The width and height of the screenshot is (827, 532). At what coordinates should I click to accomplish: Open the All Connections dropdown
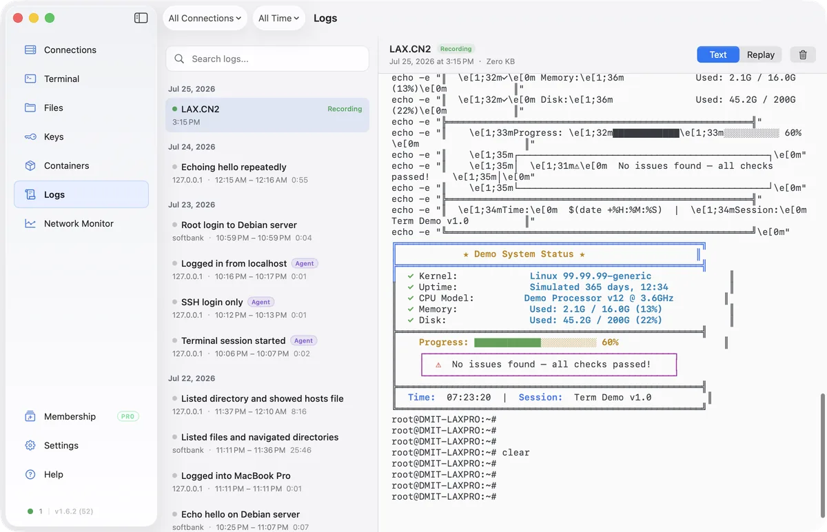(205, 18)
